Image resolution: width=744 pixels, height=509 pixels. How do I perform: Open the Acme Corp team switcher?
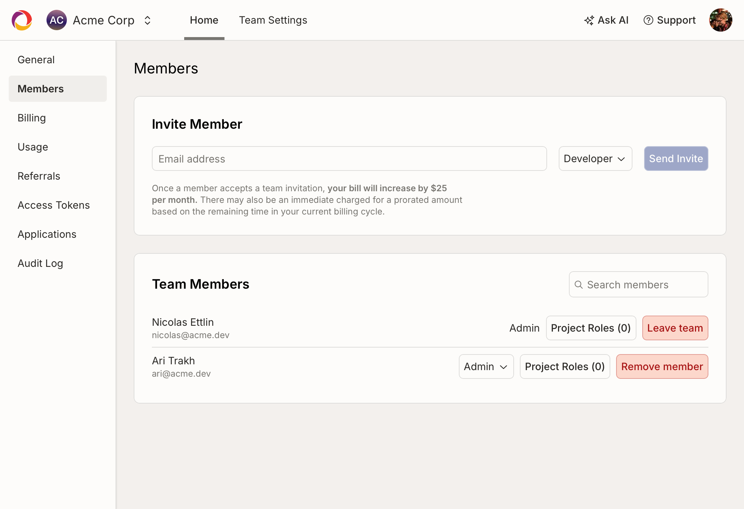pyautogui.click(x=147, y=20)
